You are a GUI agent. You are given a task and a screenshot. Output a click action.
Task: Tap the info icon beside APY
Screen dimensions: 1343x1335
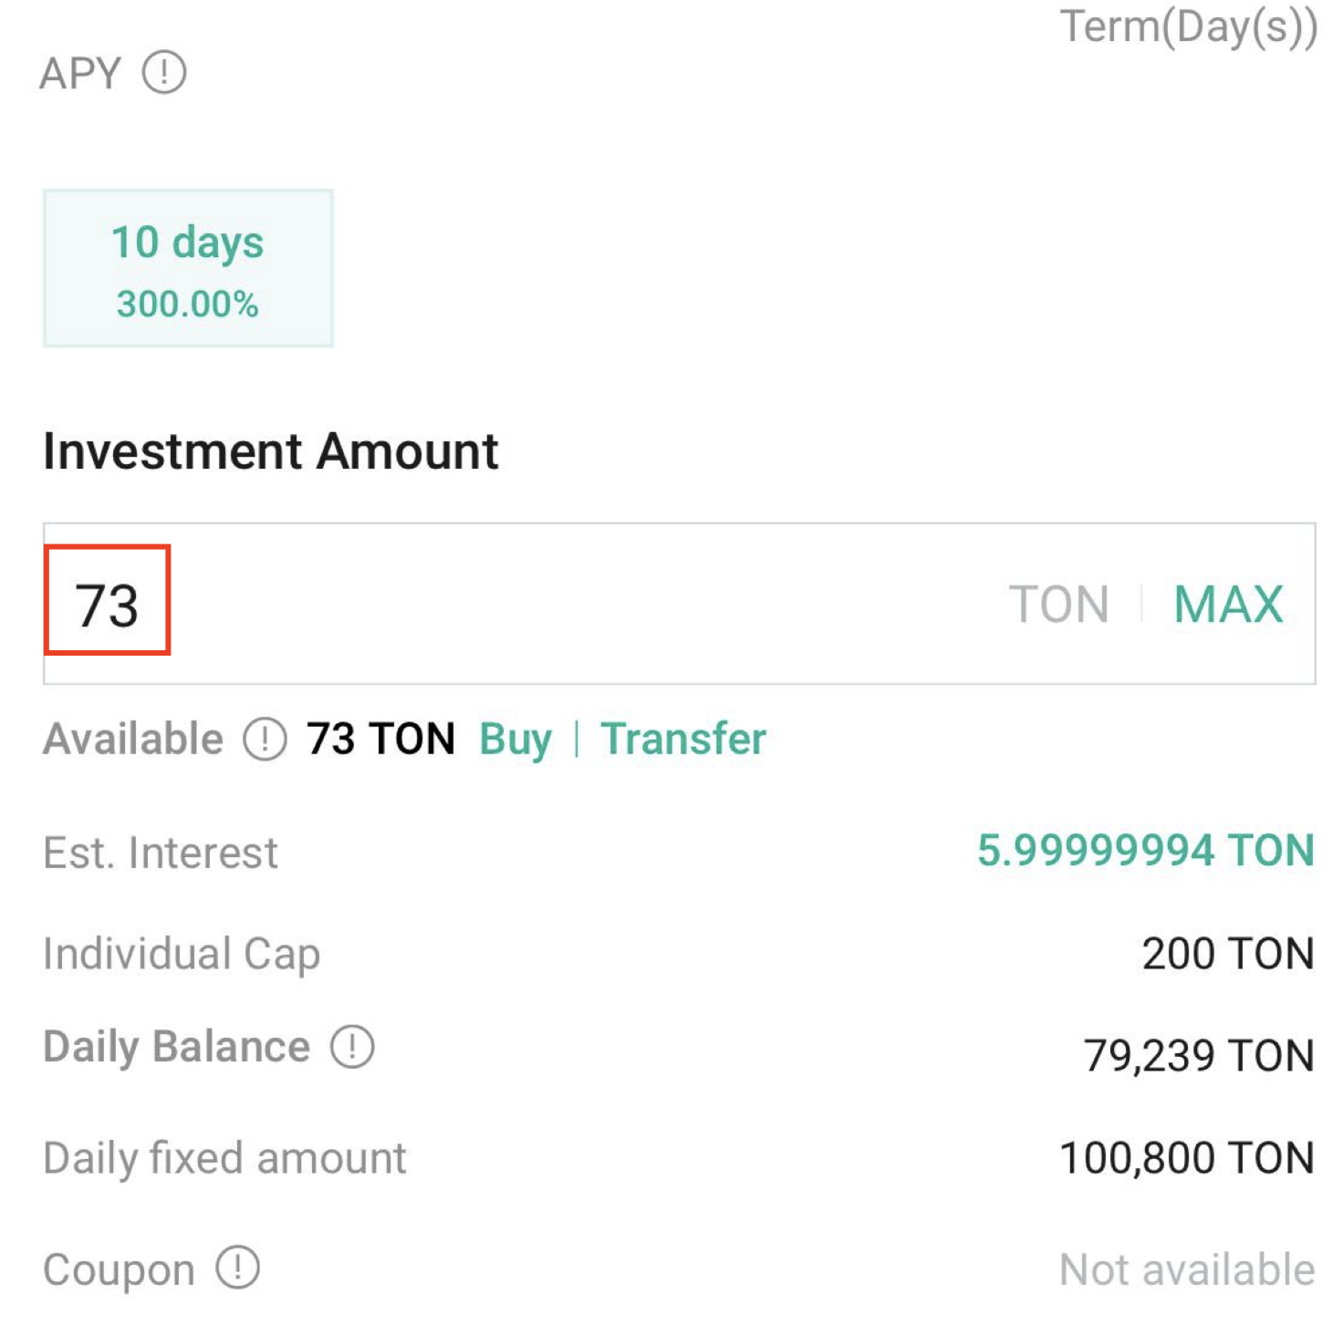pos(164,73)
